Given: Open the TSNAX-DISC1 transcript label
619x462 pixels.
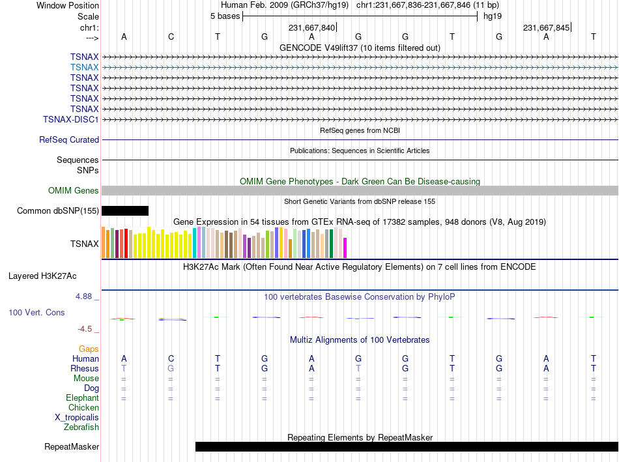Looking at the screenshot, I should point(70,120).
